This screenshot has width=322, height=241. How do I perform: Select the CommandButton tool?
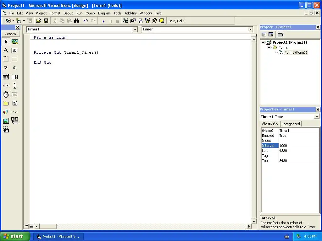(14, 59)
